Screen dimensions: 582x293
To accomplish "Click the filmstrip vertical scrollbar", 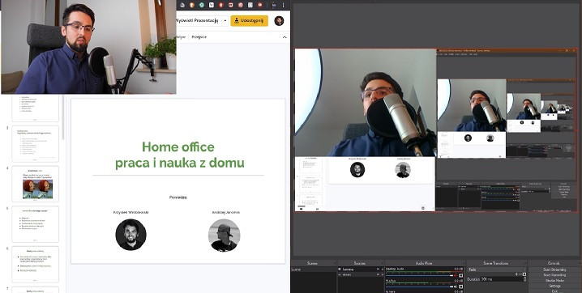I will (x=63, y=118).
